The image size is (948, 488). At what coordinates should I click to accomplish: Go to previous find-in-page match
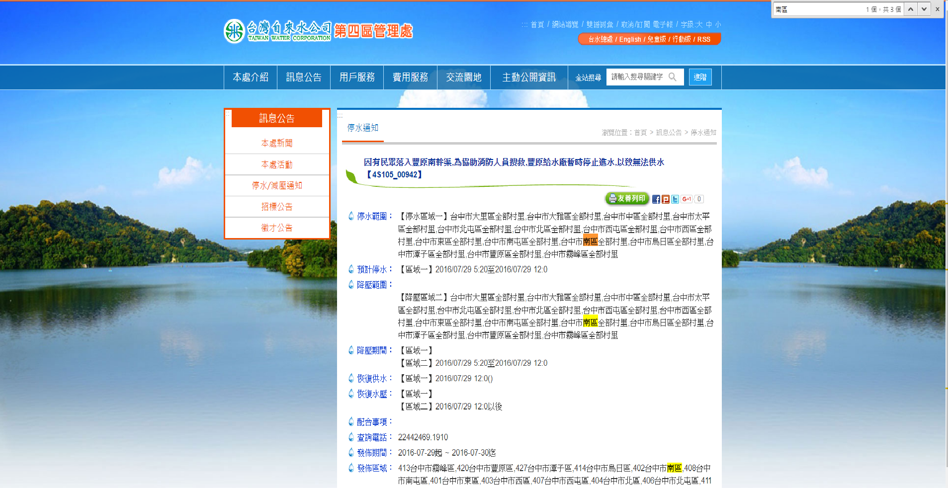[x=911, y=9]
